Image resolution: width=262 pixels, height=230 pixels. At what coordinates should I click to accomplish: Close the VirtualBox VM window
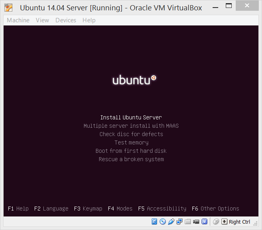[247, 6]
